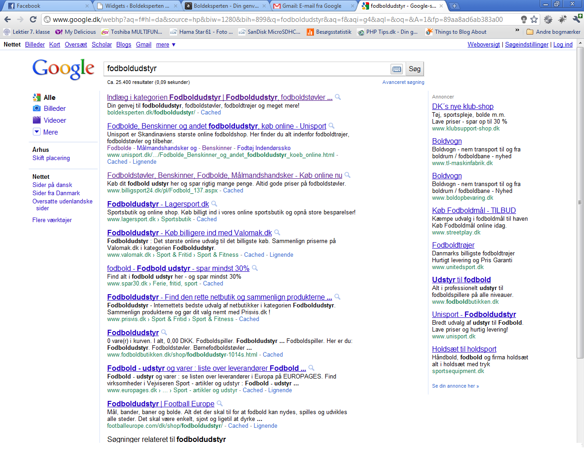Open the Lektier 7. klasse bookmark
Screen dimensions: 584x467
26,32
